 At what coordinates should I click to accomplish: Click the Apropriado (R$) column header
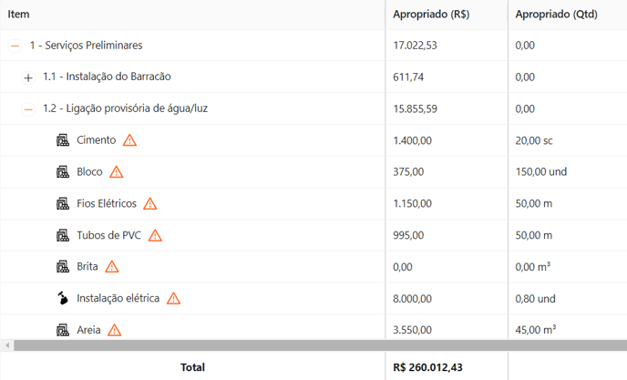[x=431, y=15]
